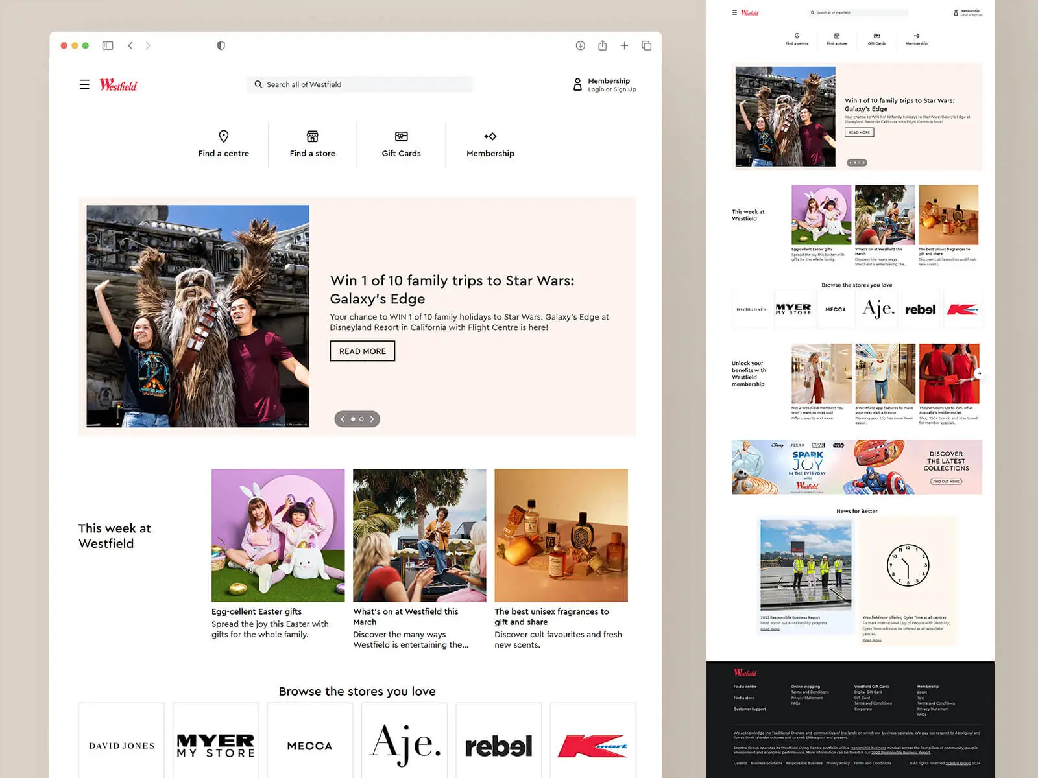Click the search magnifier icon in browser window

[x=258, y=84]
